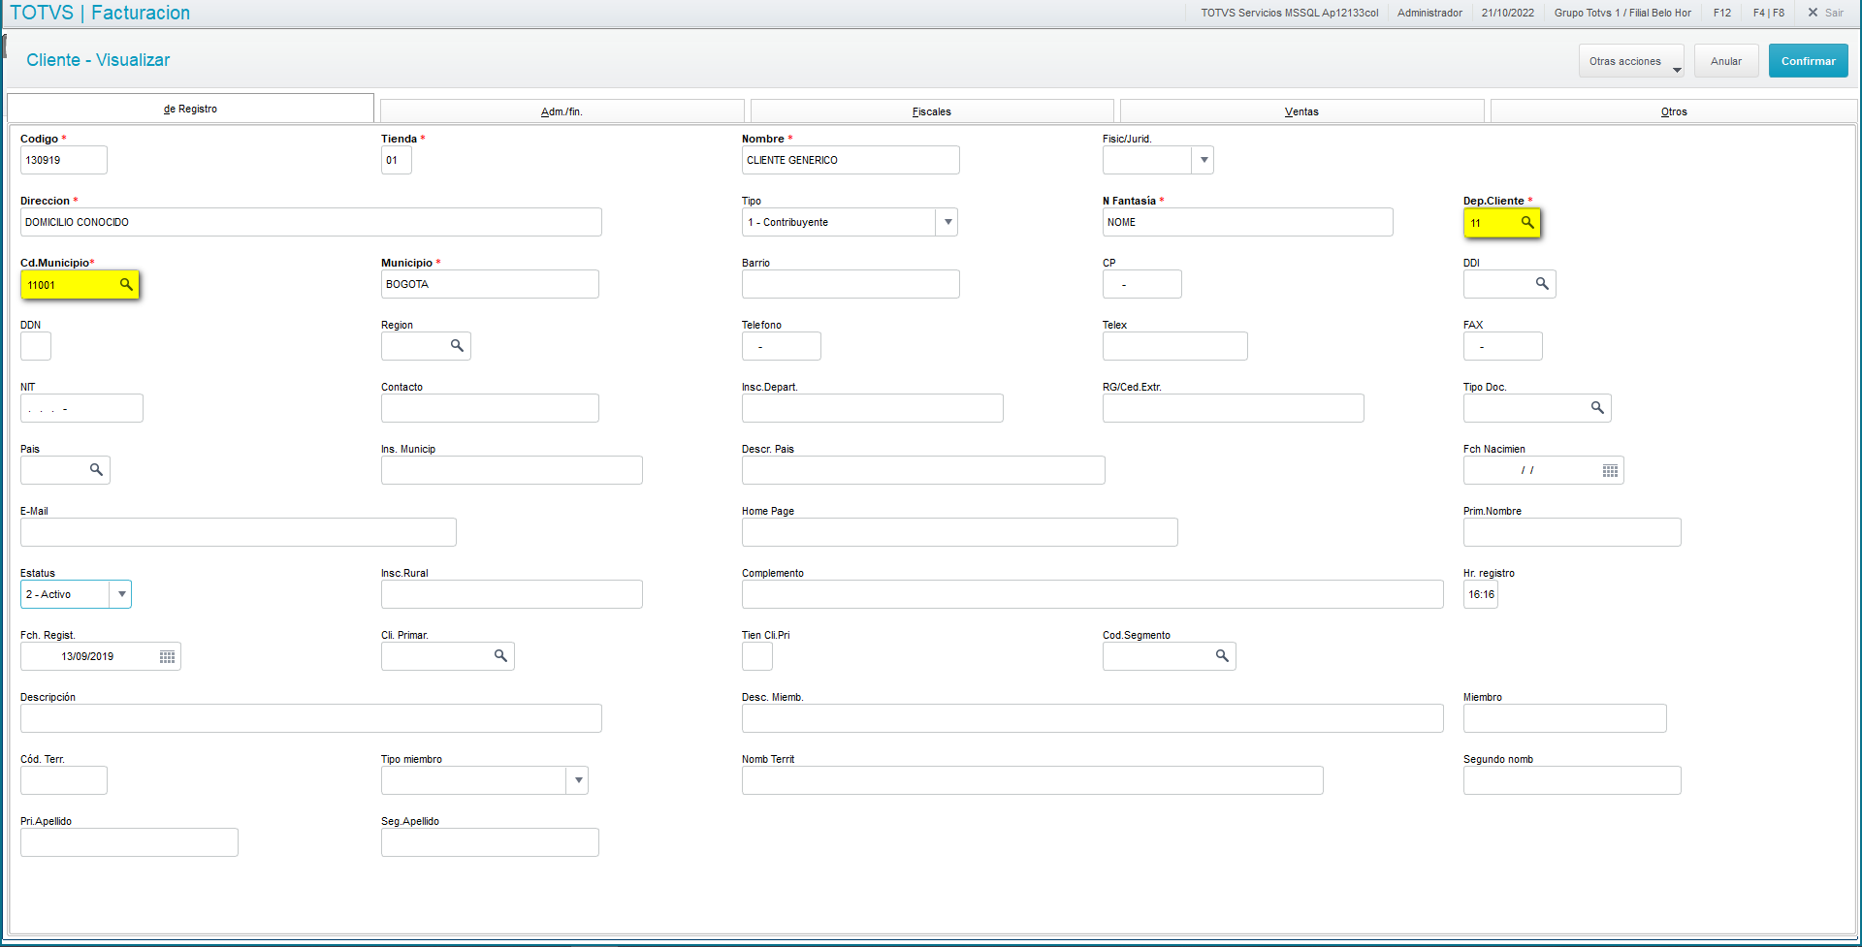Open the Cli. Primar. search lookup
This screenshot has width=1862, height=947.
[x=500, y=655]
